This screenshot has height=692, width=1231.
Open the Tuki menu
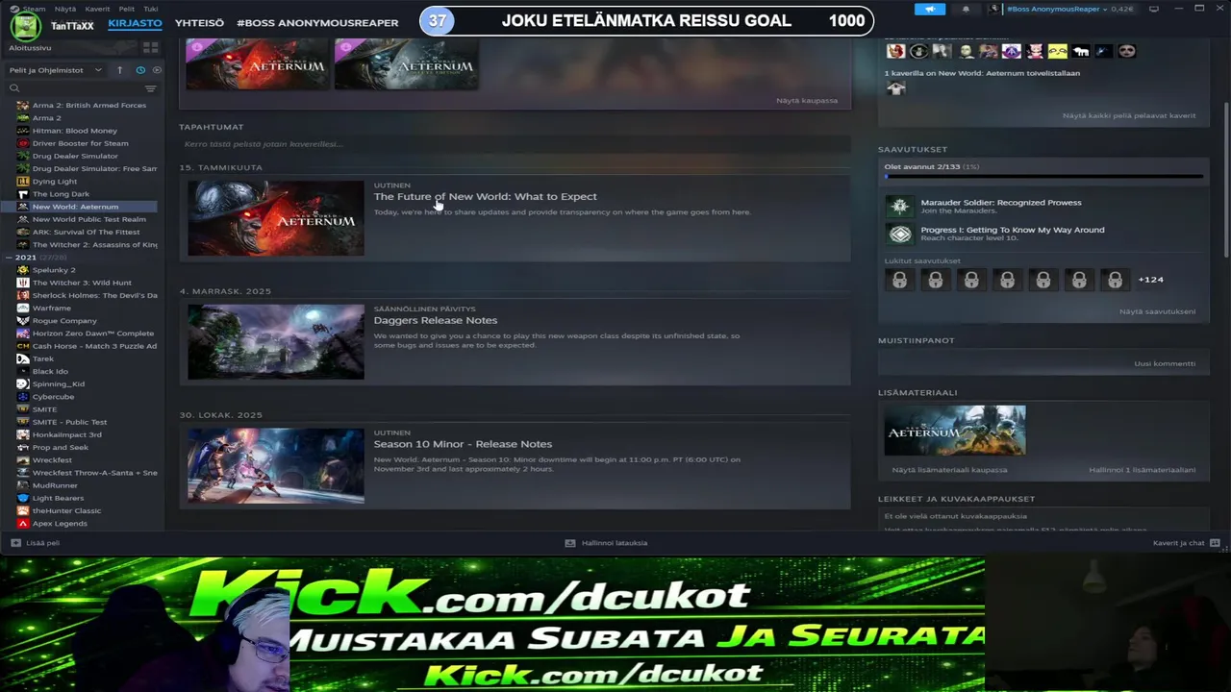[150, 9]
